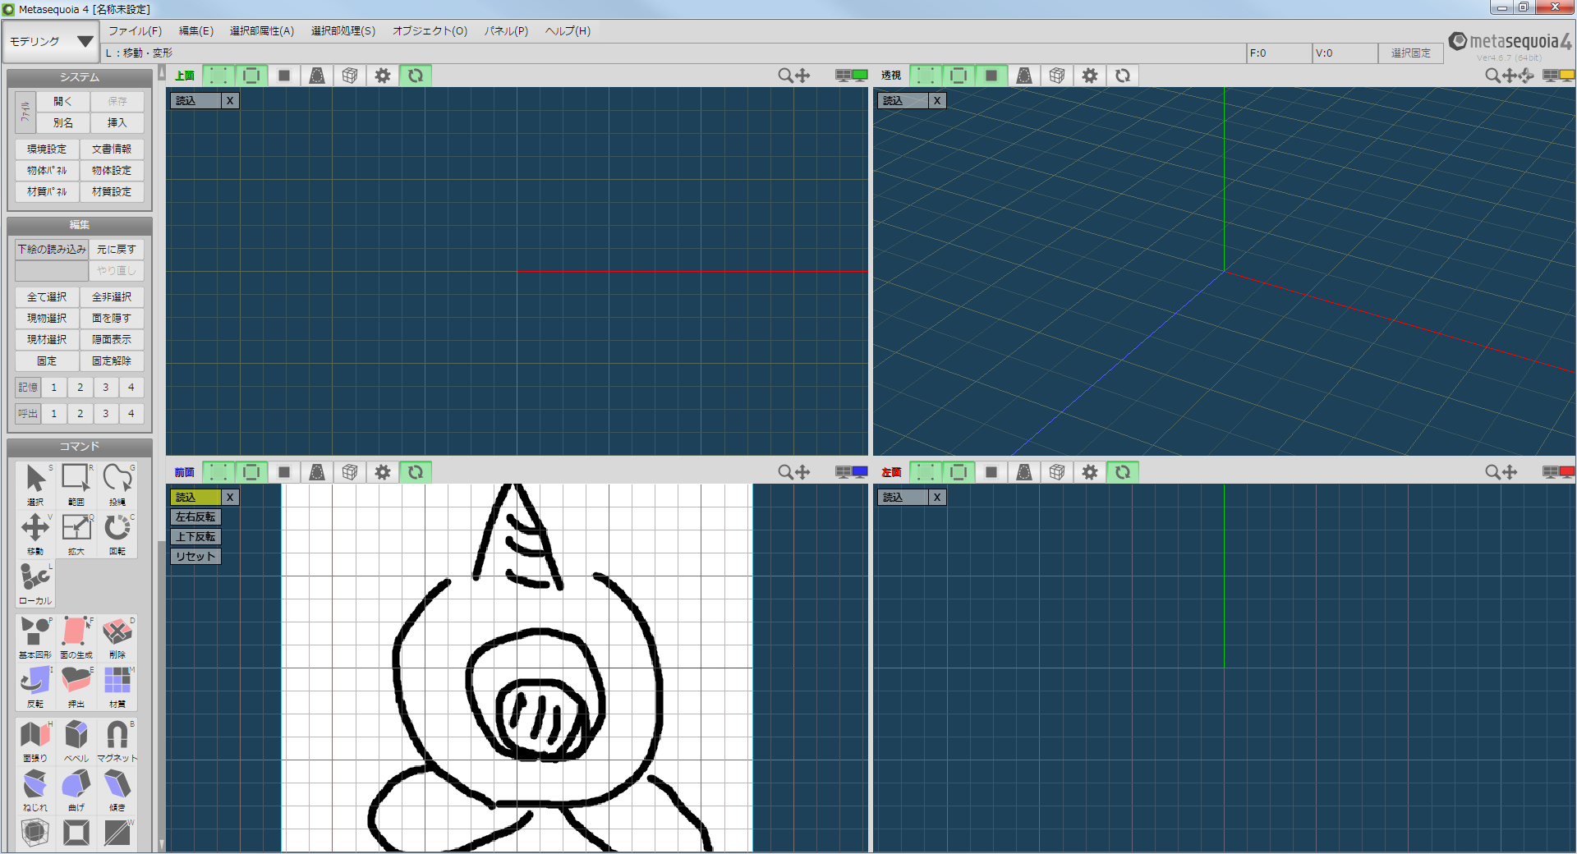Viewport: 1577px width, 854px height.
Task: Select the 選択 arrow command tool
Action: point(35,484)
